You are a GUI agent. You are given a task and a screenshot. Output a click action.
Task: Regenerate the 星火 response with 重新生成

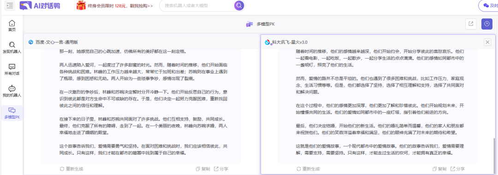tap(308, 169)
